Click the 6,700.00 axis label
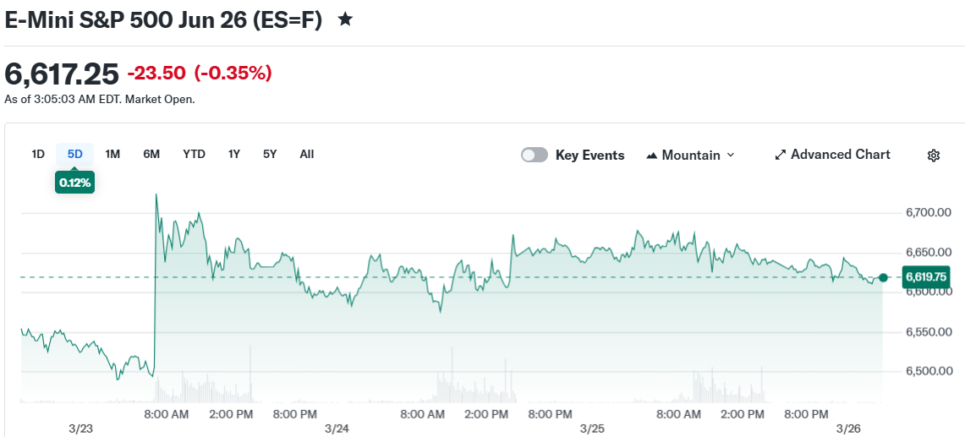This screenshot has width=965, height=437. click(x=929, y=213)
